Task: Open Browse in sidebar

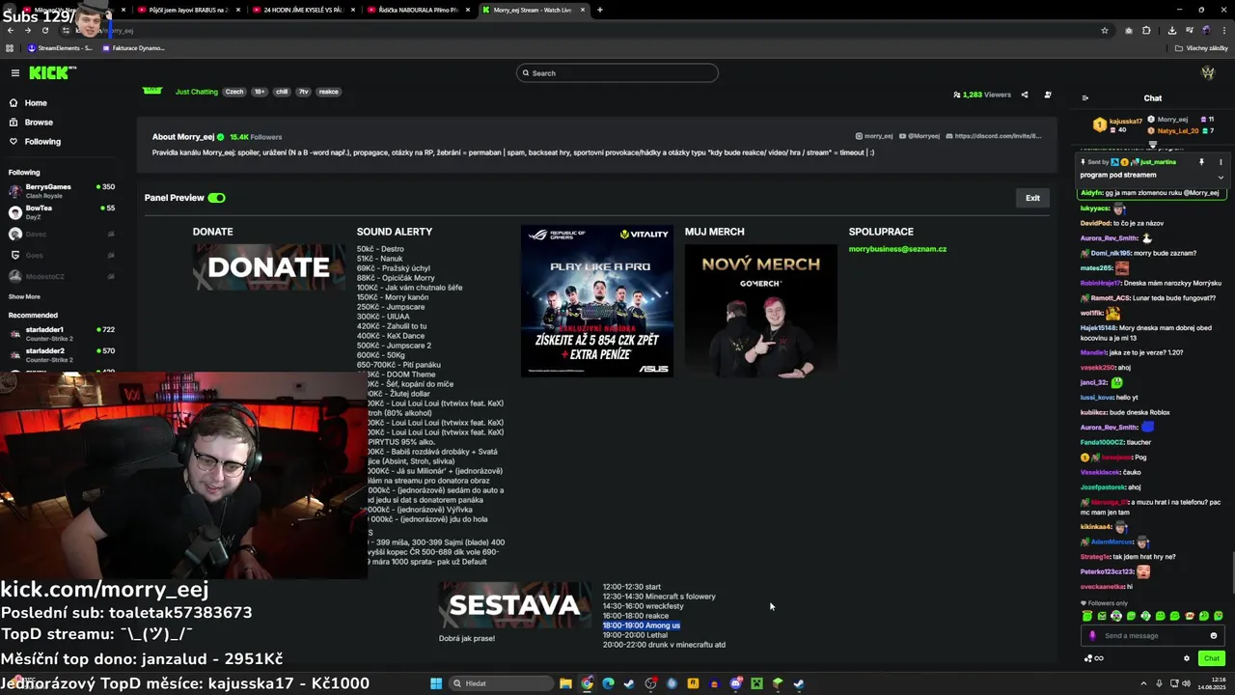Action: click(x=39, y=122)
